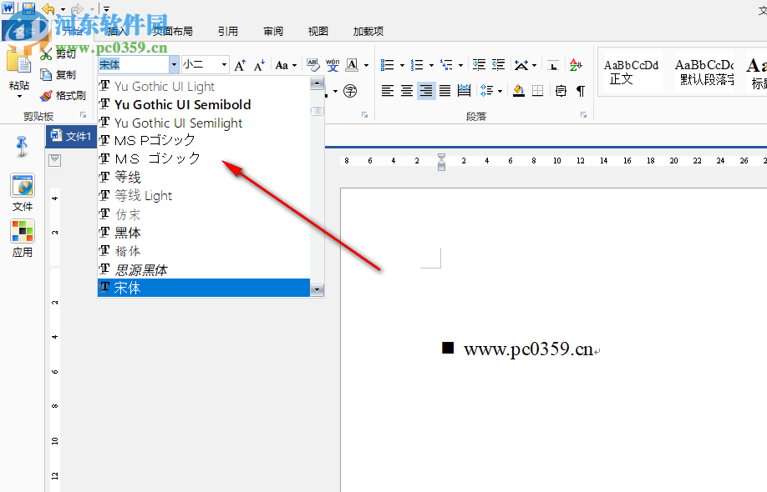Open the font size dropdown
The width and height of the screenshot is (767, 492).
(223, 64)
